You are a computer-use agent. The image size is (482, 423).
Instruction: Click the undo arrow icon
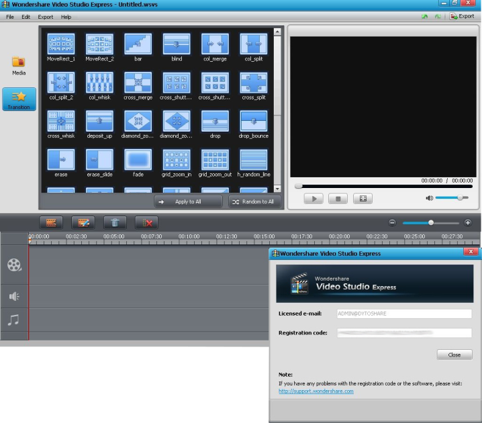click(x=424, y=16)
